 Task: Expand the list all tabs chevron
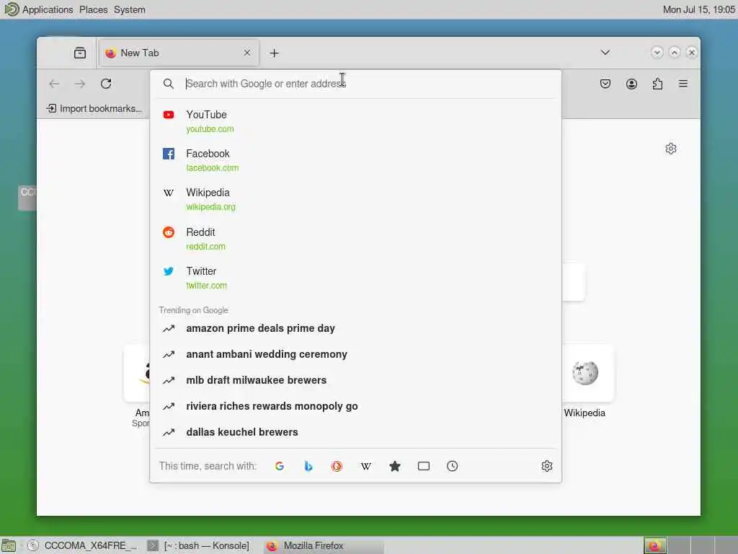tap(605, 52)
